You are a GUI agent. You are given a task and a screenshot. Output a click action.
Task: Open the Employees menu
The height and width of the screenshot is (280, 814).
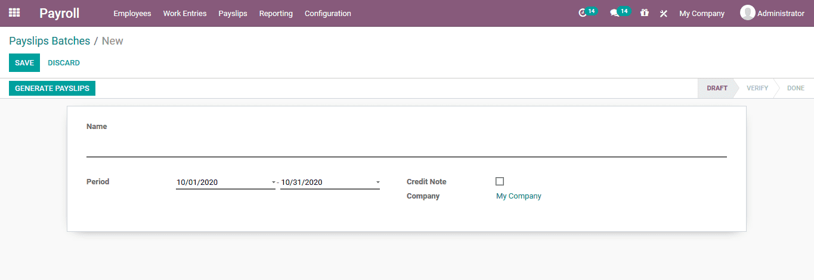132,13
